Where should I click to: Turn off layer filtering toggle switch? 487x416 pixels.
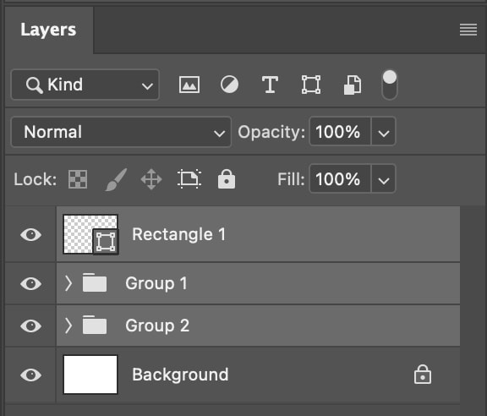390,85
